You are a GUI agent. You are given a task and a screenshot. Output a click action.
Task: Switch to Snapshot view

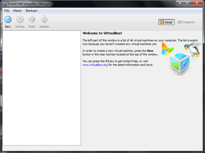point(186,22)
